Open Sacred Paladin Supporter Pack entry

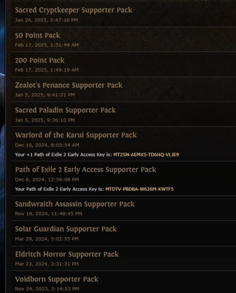(66, 110)
